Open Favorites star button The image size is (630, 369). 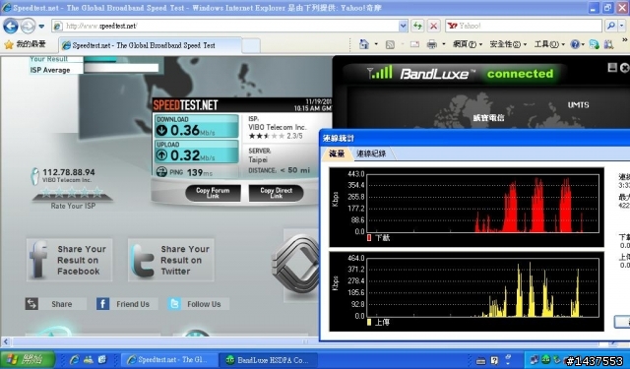[x=25, y=44]
